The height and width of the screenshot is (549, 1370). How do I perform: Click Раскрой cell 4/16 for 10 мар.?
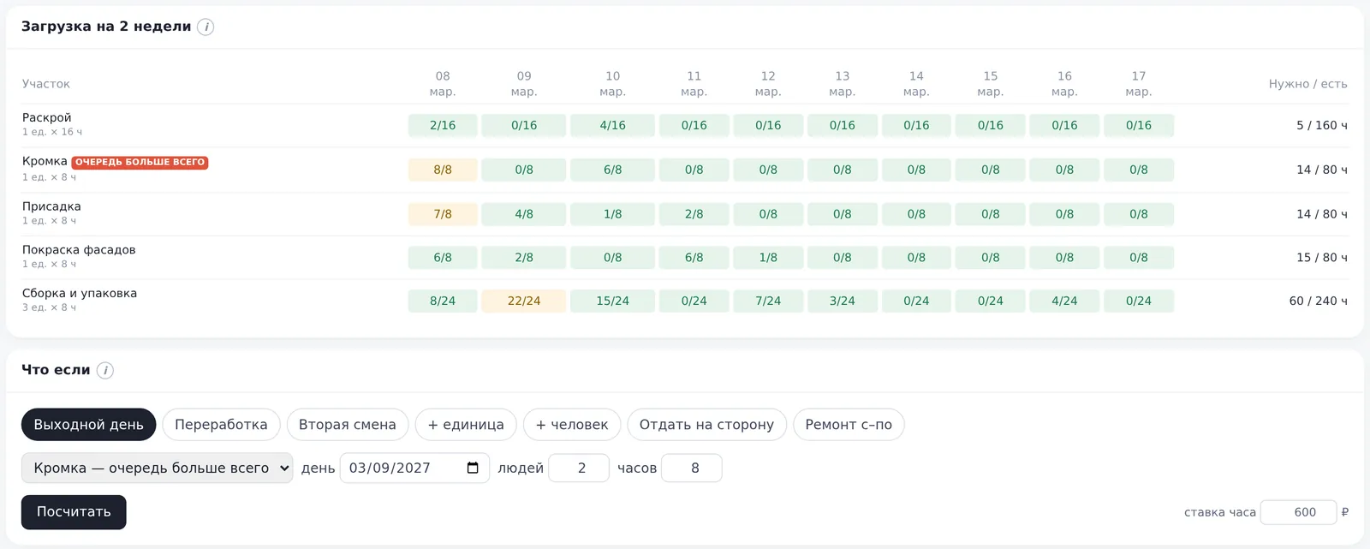coord(612,125)
